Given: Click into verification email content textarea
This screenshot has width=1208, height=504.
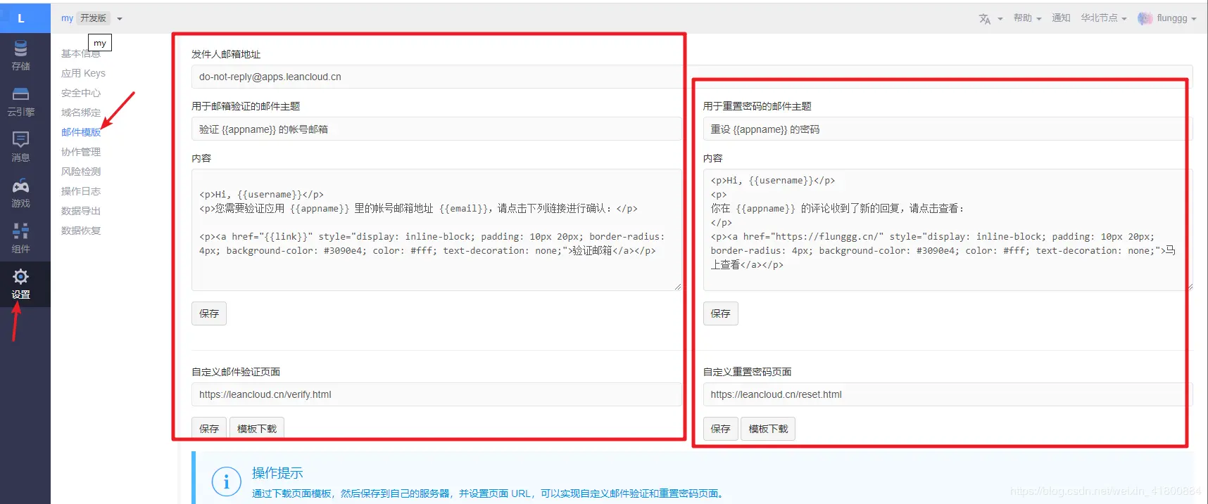Looking at the screenshot, I should (436, 230).
